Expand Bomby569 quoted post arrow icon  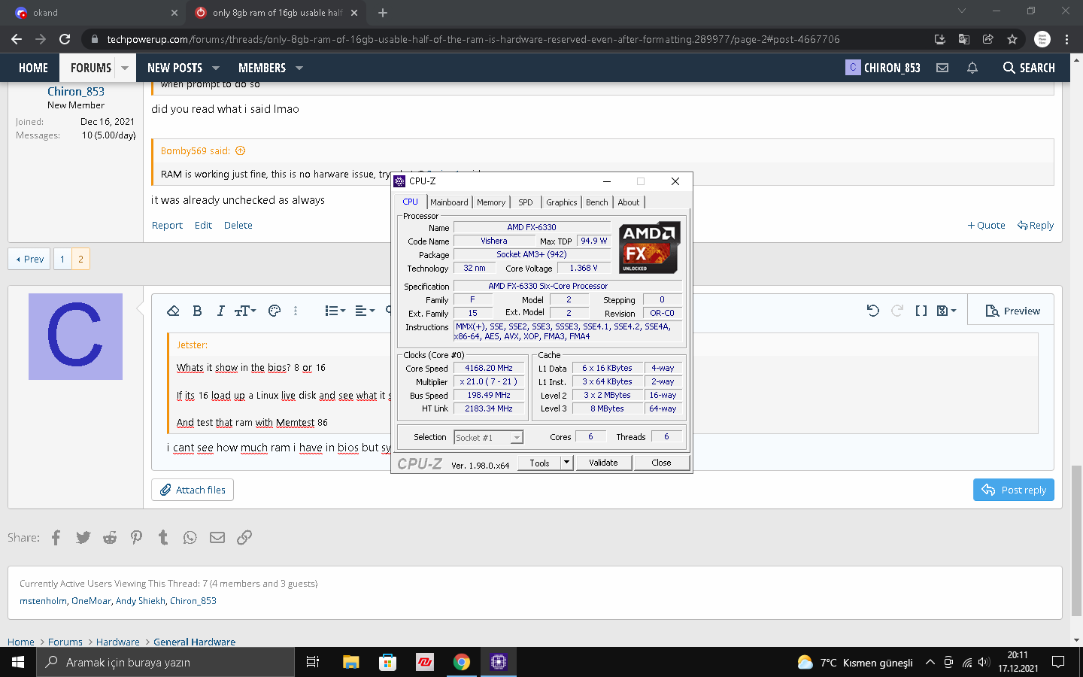tap(241, 150)
